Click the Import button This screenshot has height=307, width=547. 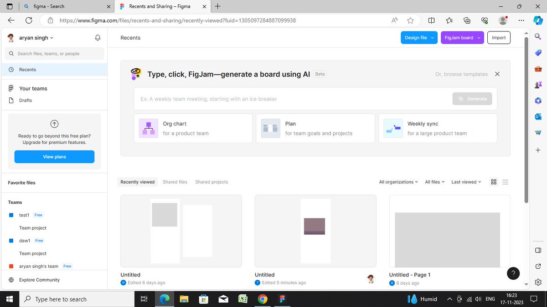coord(499,38)
